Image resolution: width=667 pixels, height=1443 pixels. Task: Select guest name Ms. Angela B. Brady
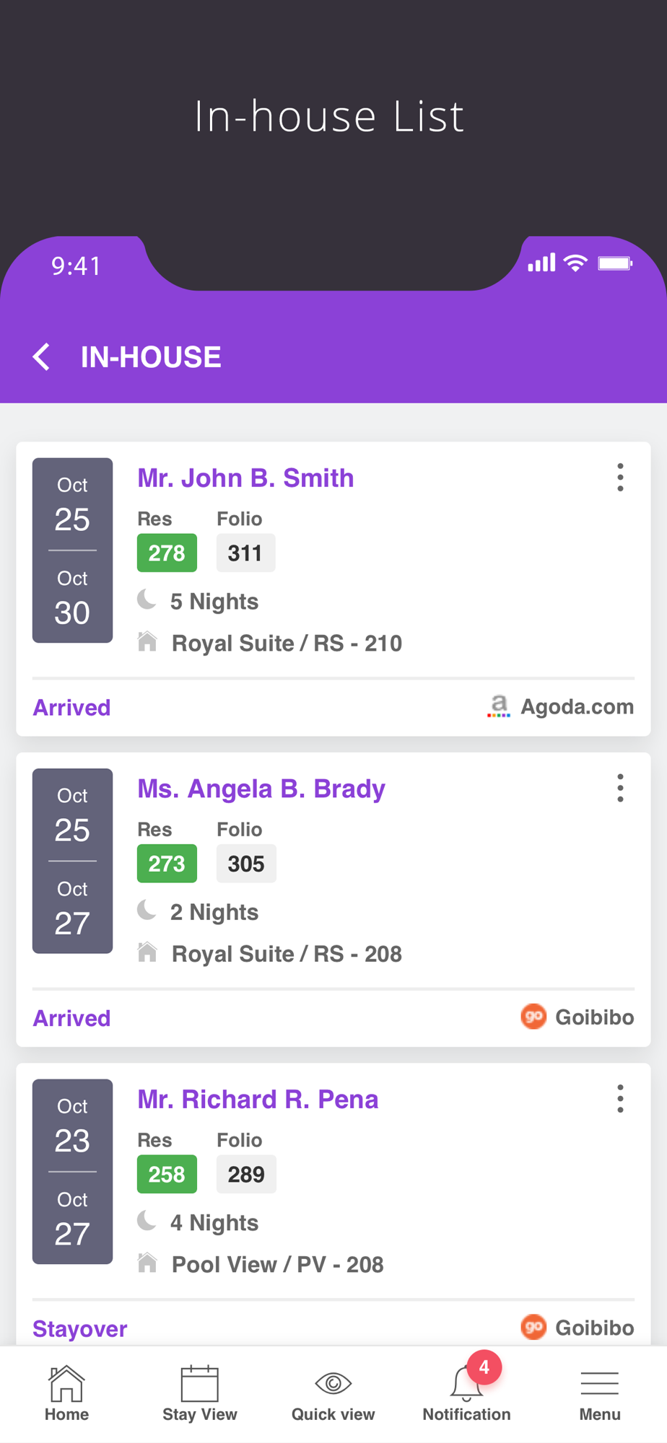point(261,789)
